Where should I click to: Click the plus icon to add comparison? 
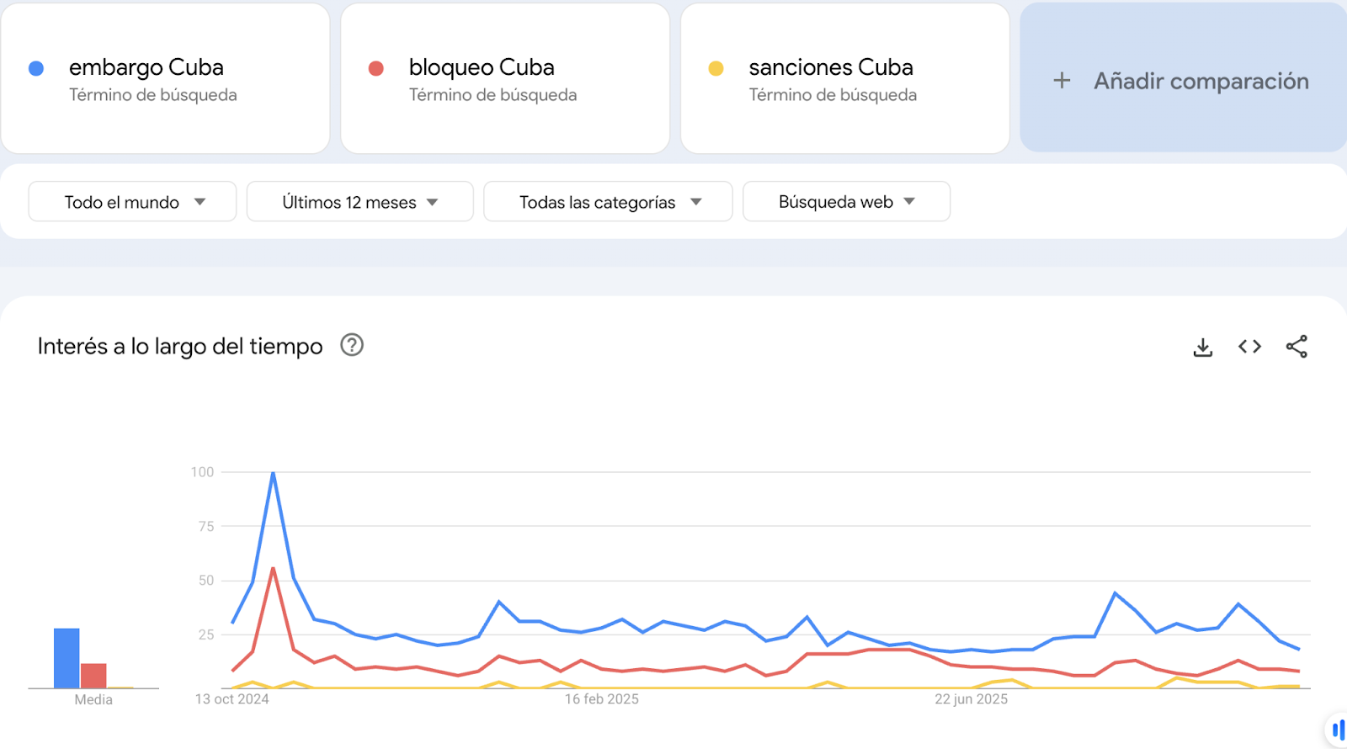click(x=1062, y=81)
